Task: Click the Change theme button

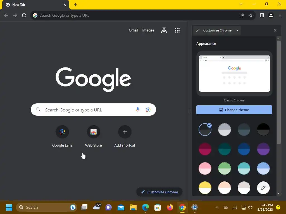Action: coord(234,110)
